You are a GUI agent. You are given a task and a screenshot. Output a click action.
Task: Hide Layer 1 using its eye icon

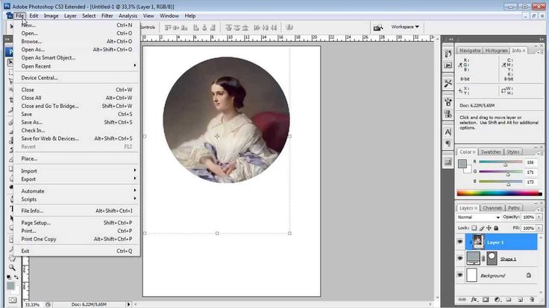click(x=460, y=242)
